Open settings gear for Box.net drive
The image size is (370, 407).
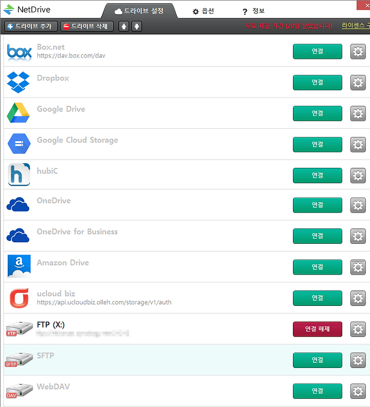coord(358,51)
